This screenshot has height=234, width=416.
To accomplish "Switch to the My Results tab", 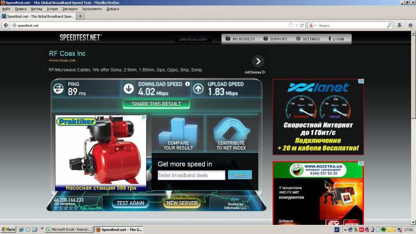I will pos(240,39).
